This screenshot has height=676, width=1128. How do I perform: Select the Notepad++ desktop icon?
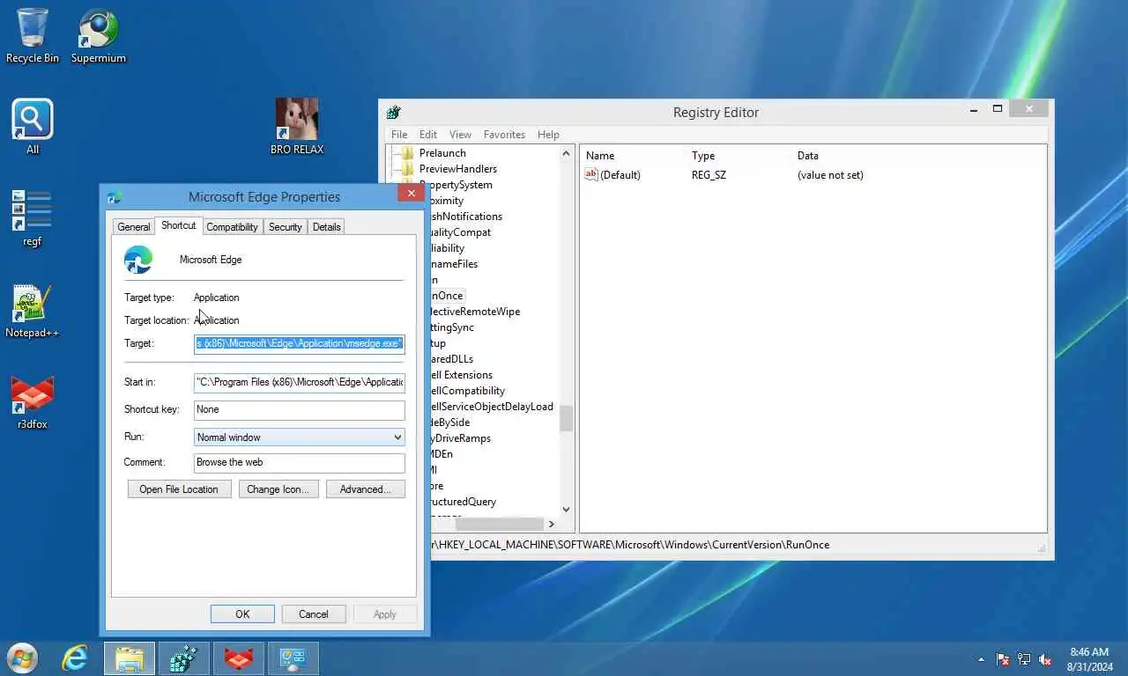click(33, 310)
